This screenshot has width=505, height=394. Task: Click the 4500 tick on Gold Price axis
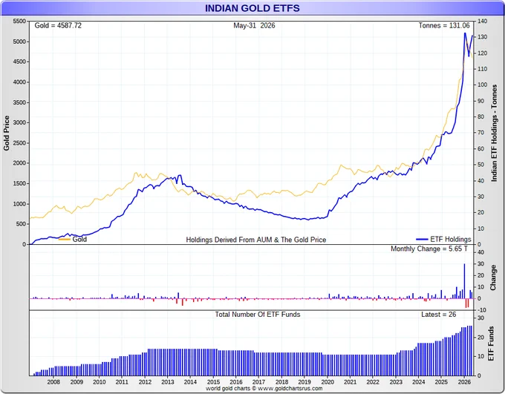coord(19,62)
